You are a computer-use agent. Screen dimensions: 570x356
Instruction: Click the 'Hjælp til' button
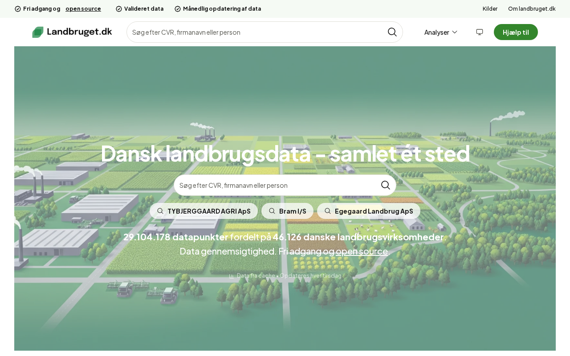tap(516, 32)
